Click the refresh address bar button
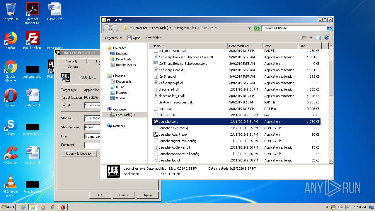Screen dimensions: 375x211 (257, 28)
